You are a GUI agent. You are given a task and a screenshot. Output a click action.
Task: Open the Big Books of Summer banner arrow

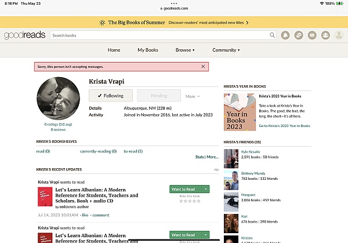[x=247, y=23]
